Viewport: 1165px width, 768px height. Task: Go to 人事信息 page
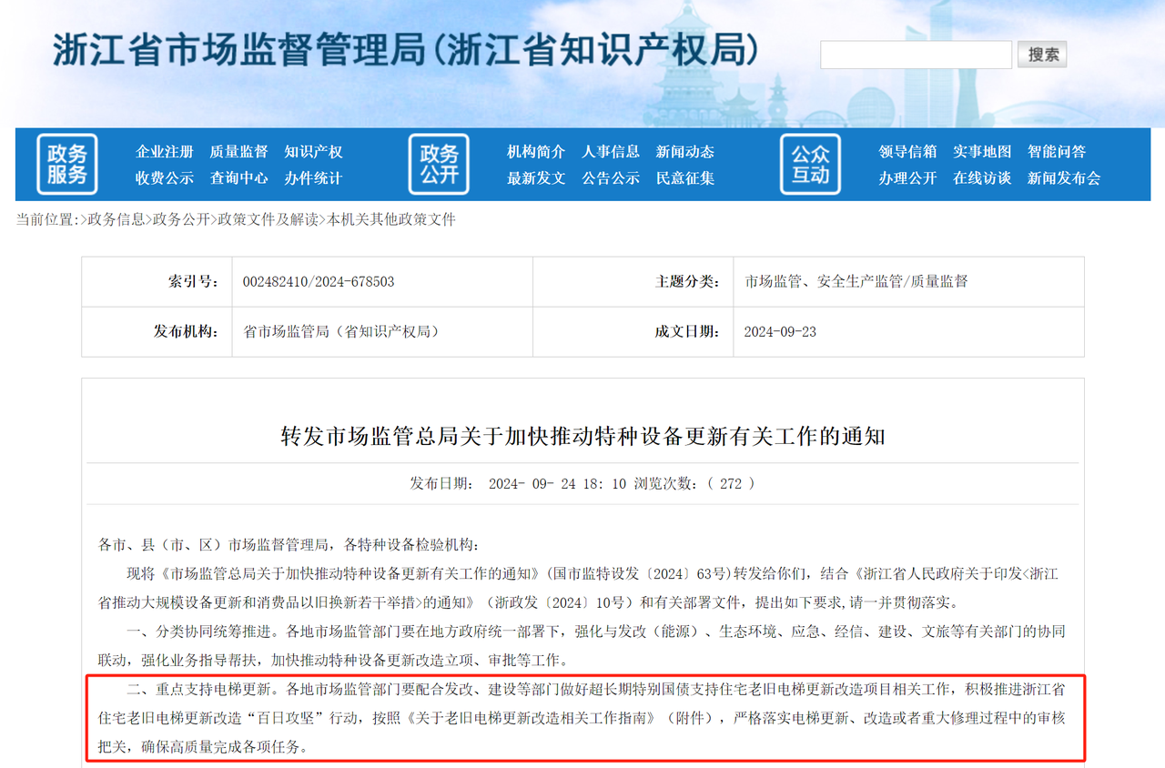click(x=611, y=152)
